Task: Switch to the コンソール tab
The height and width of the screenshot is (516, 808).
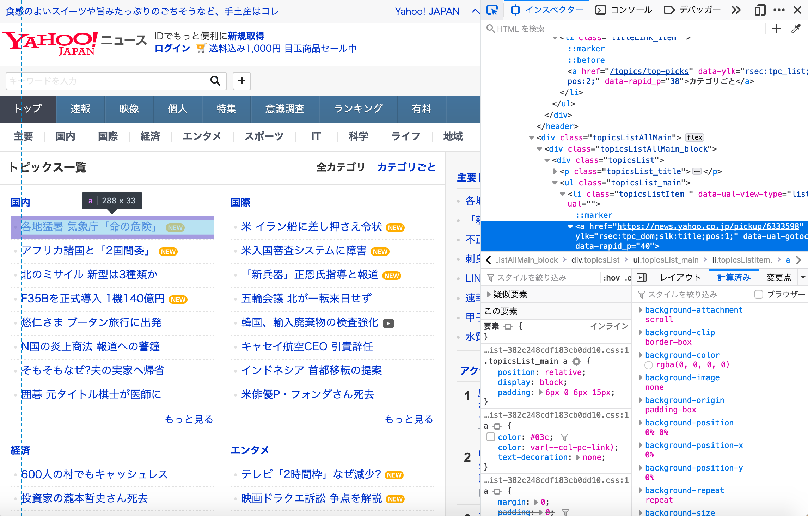Action: (624, 10)
